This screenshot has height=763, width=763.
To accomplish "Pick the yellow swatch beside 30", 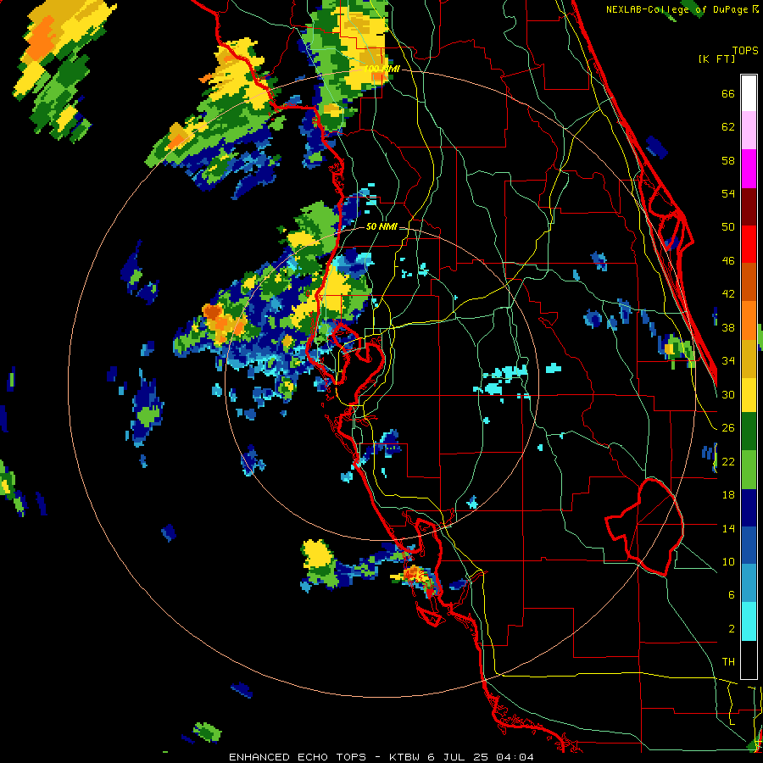I will coord(749,394).
